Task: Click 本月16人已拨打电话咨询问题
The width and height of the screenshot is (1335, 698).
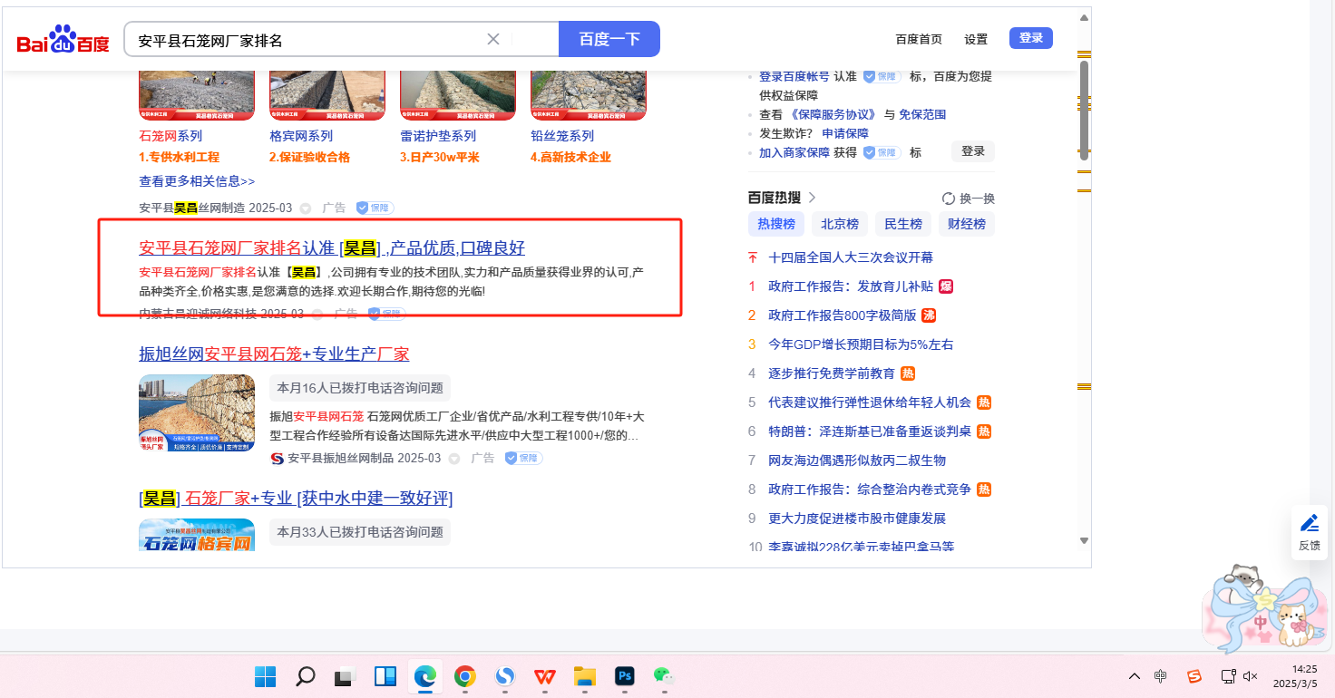Action: 360,388
